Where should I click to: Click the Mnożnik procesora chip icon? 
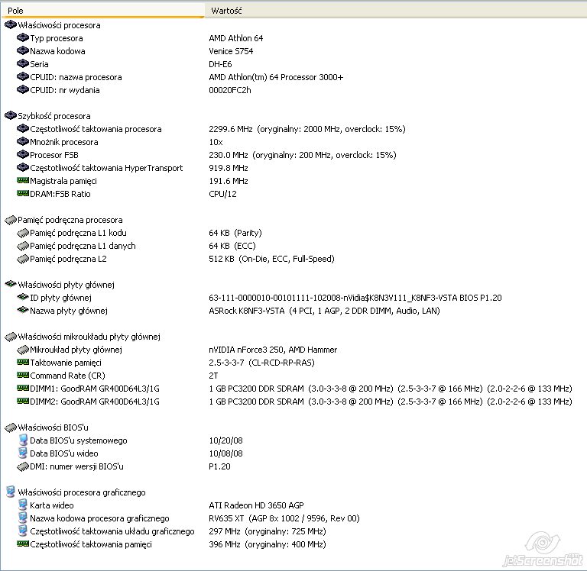(23, 142)
